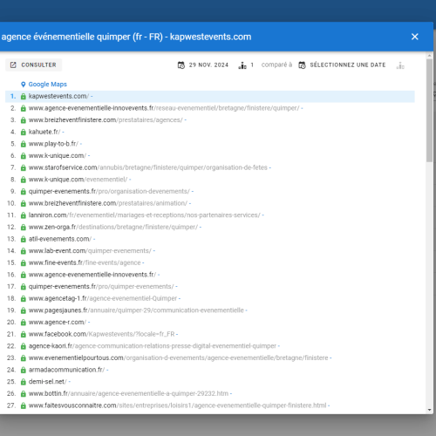Click the lock icon on result 17
Image resolution: width=436 pixels, height=436 pixels.
[x=24, y=287]
